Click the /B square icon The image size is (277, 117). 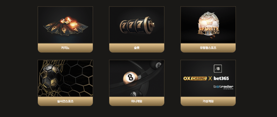pyautogui.click(x=218, y=69)
